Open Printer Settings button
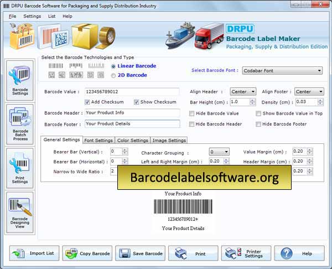This screenshot has width=332, height=269. click(246, 253)
